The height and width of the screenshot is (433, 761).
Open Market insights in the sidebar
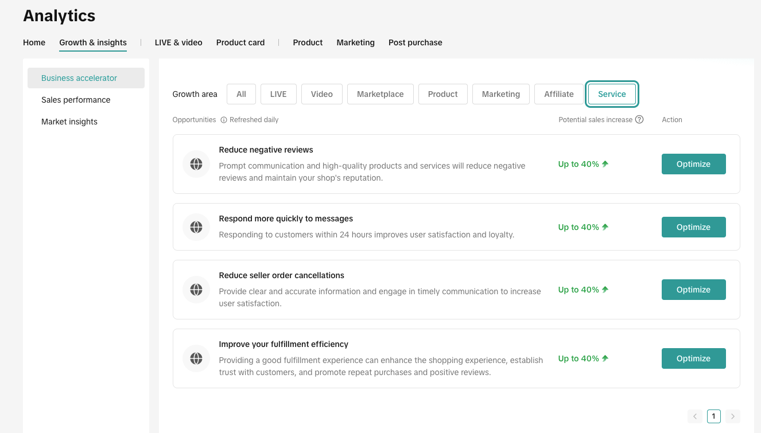click(69, 122)
